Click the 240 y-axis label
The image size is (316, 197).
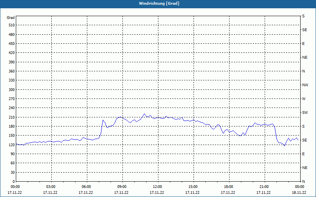pos(12,108)
